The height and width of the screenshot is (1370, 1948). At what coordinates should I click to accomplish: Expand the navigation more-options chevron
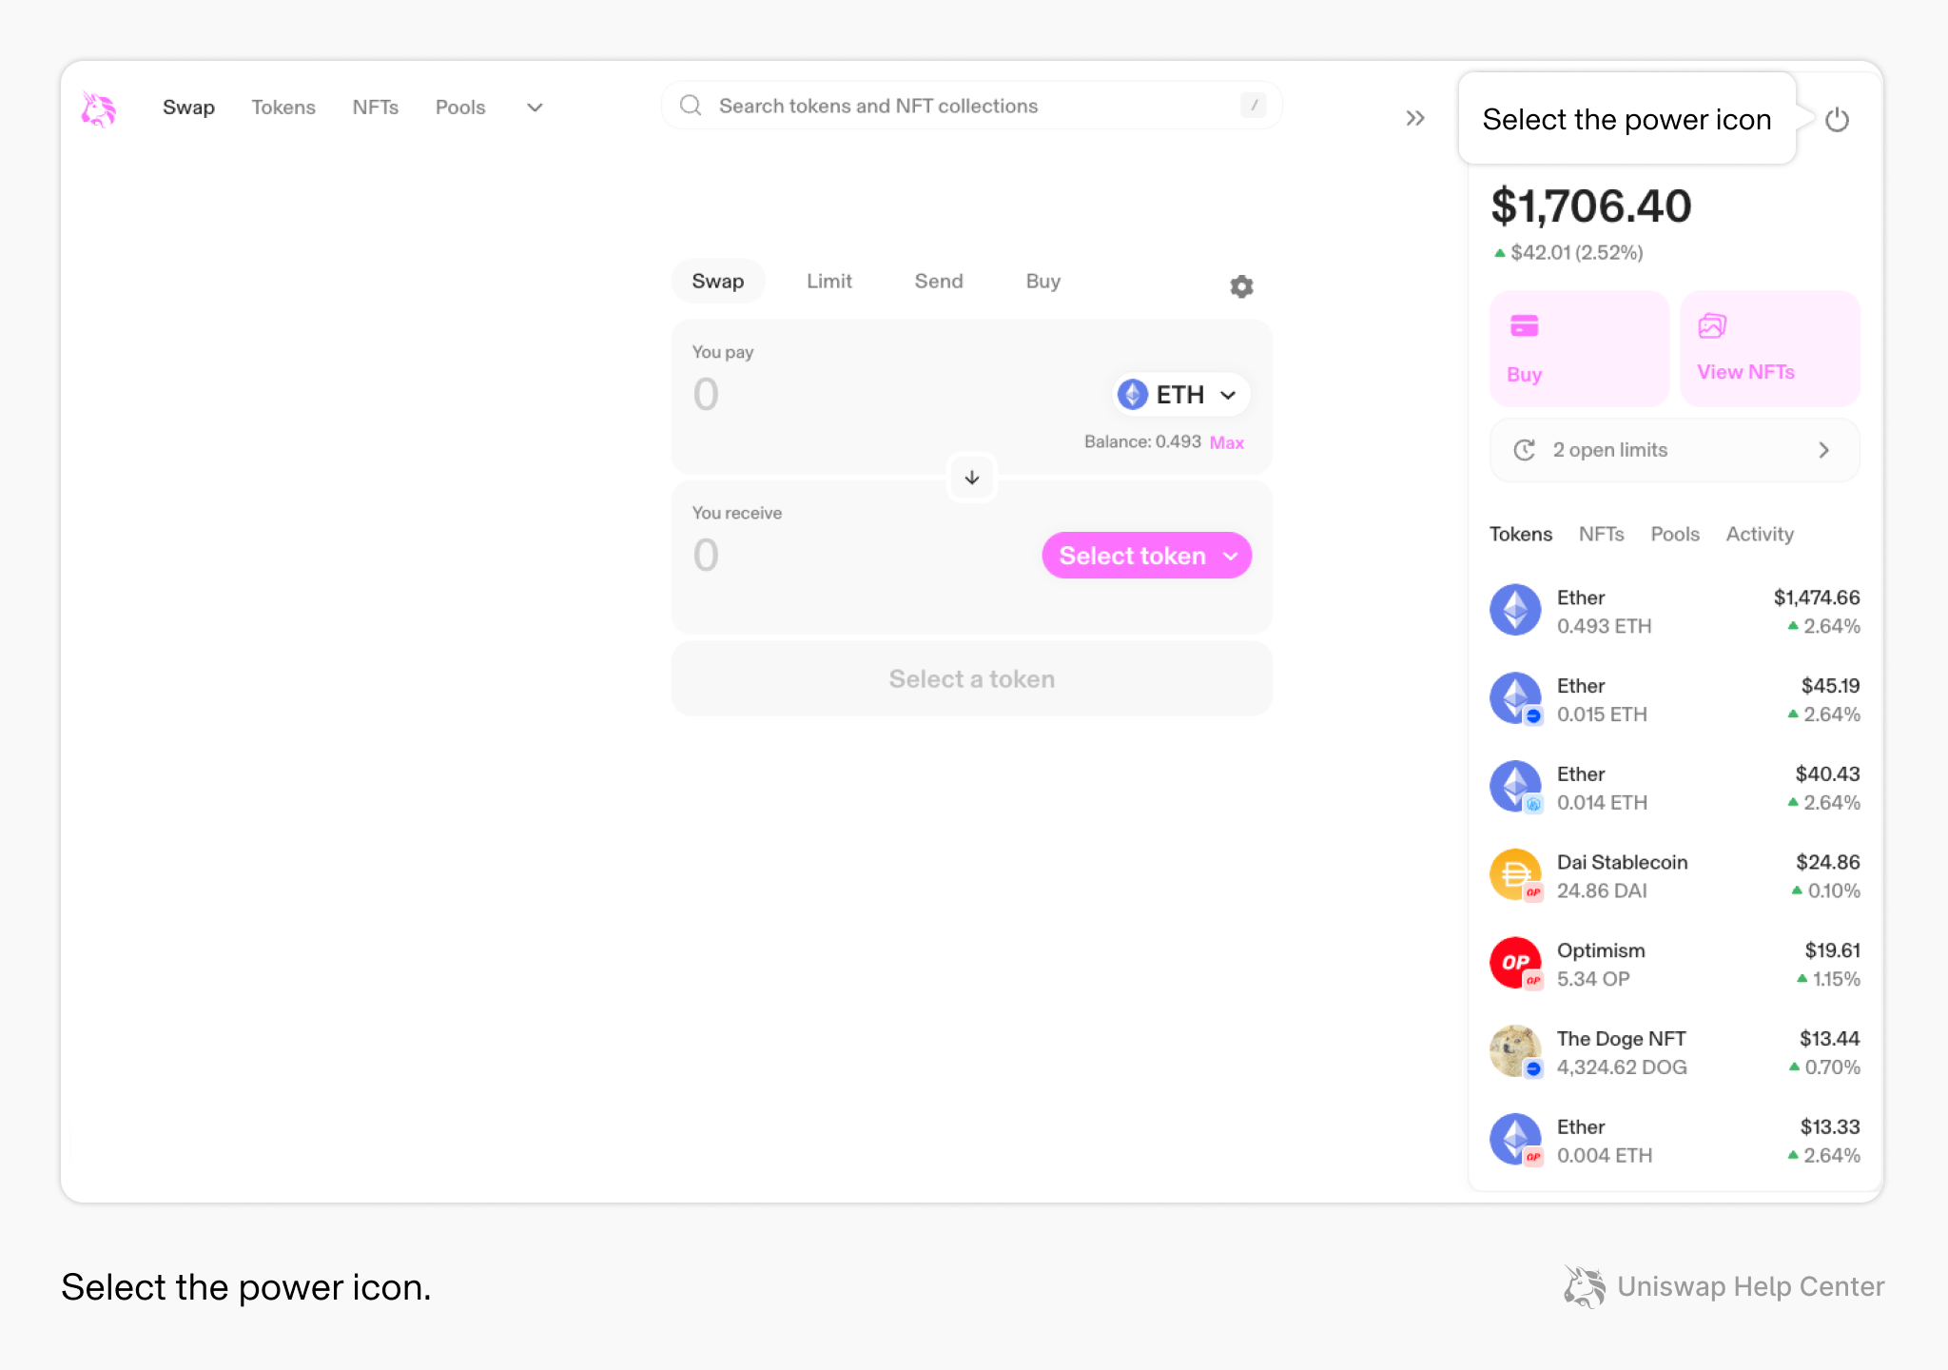[x=535, y=108]
